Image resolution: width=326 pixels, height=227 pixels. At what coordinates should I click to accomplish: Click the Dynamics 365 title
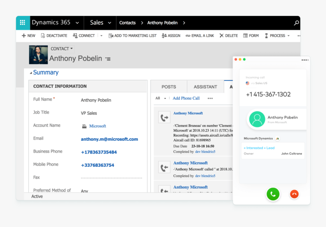tap(51, 22)
